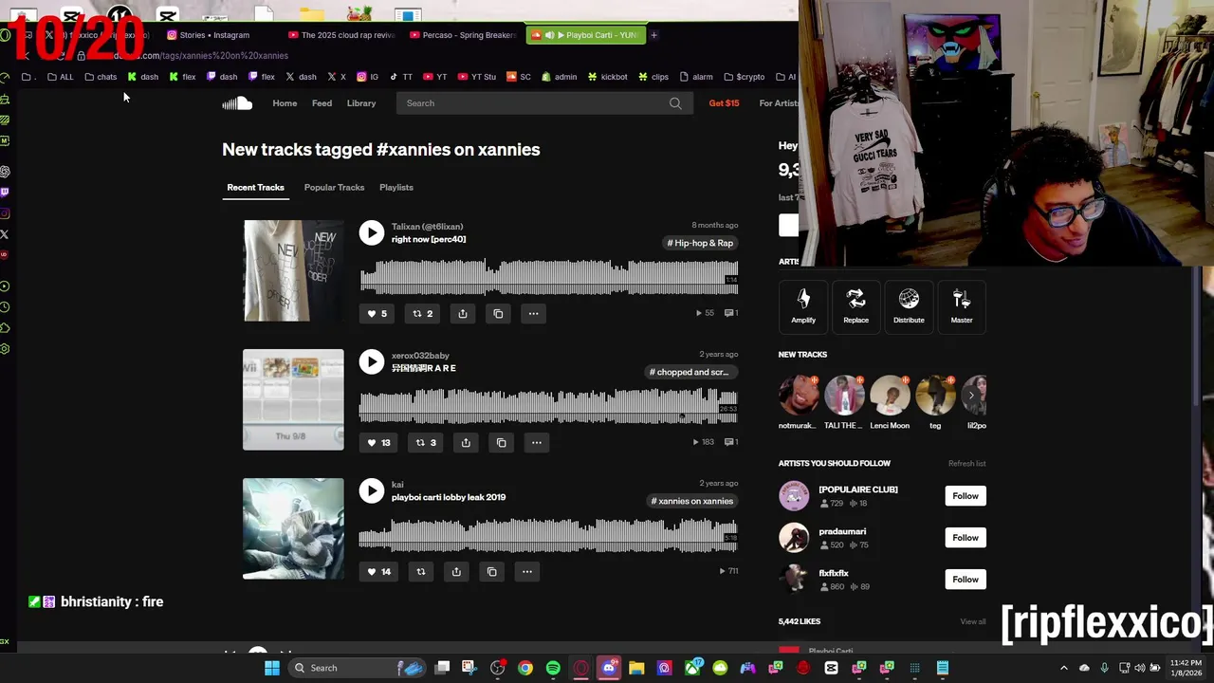Viewport: 1214px width, 683px height.
Task: Open the '# chopped and scr...' tag
Action: tap(689, 372)
